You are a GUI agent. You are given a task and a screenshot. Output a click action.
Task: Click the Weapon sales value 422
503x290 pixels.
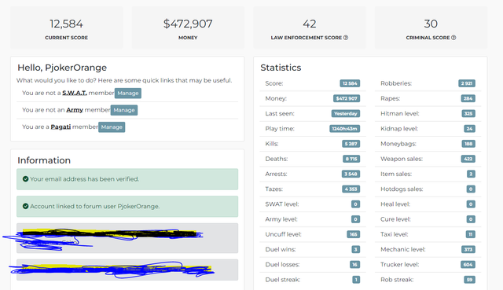coord(468,159)
